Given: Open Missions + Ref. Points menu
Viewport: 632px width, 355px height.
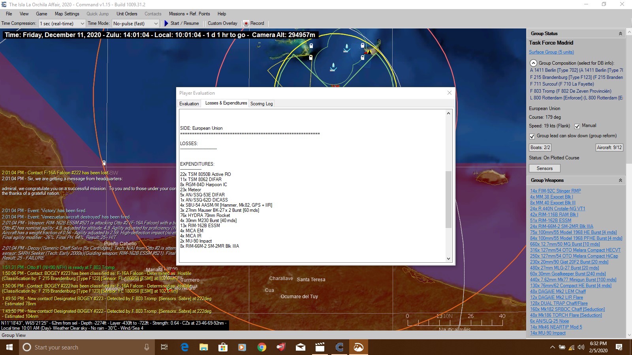Looking at the screenshot, I should point(189,14).
